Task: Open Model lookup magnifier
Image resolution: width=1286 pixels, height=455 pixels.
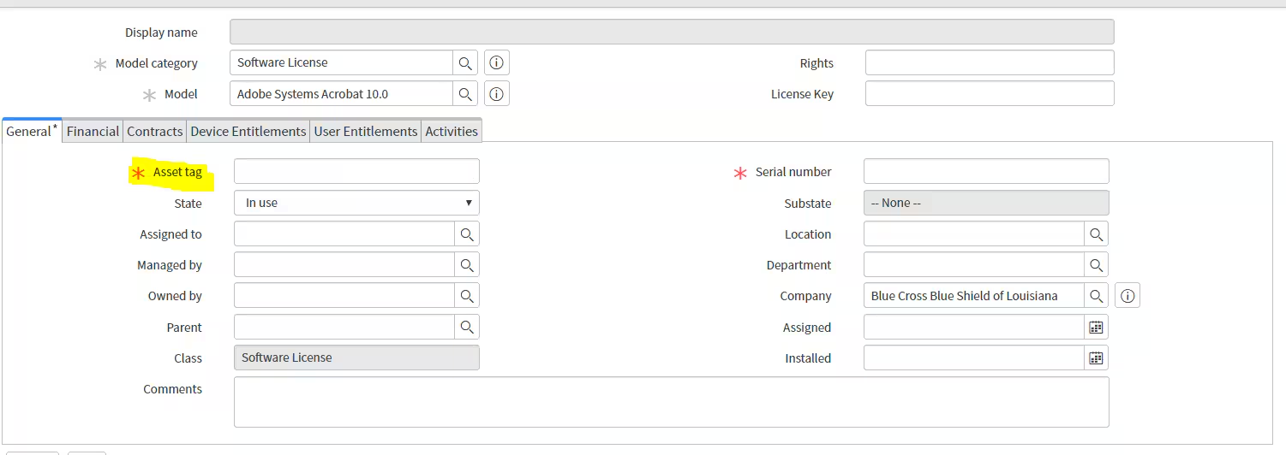Action: pos(465,94)
